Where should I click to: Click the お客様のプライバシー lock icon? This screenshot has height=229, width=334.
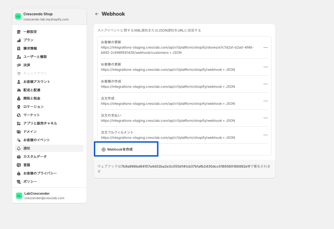point(19,173)
